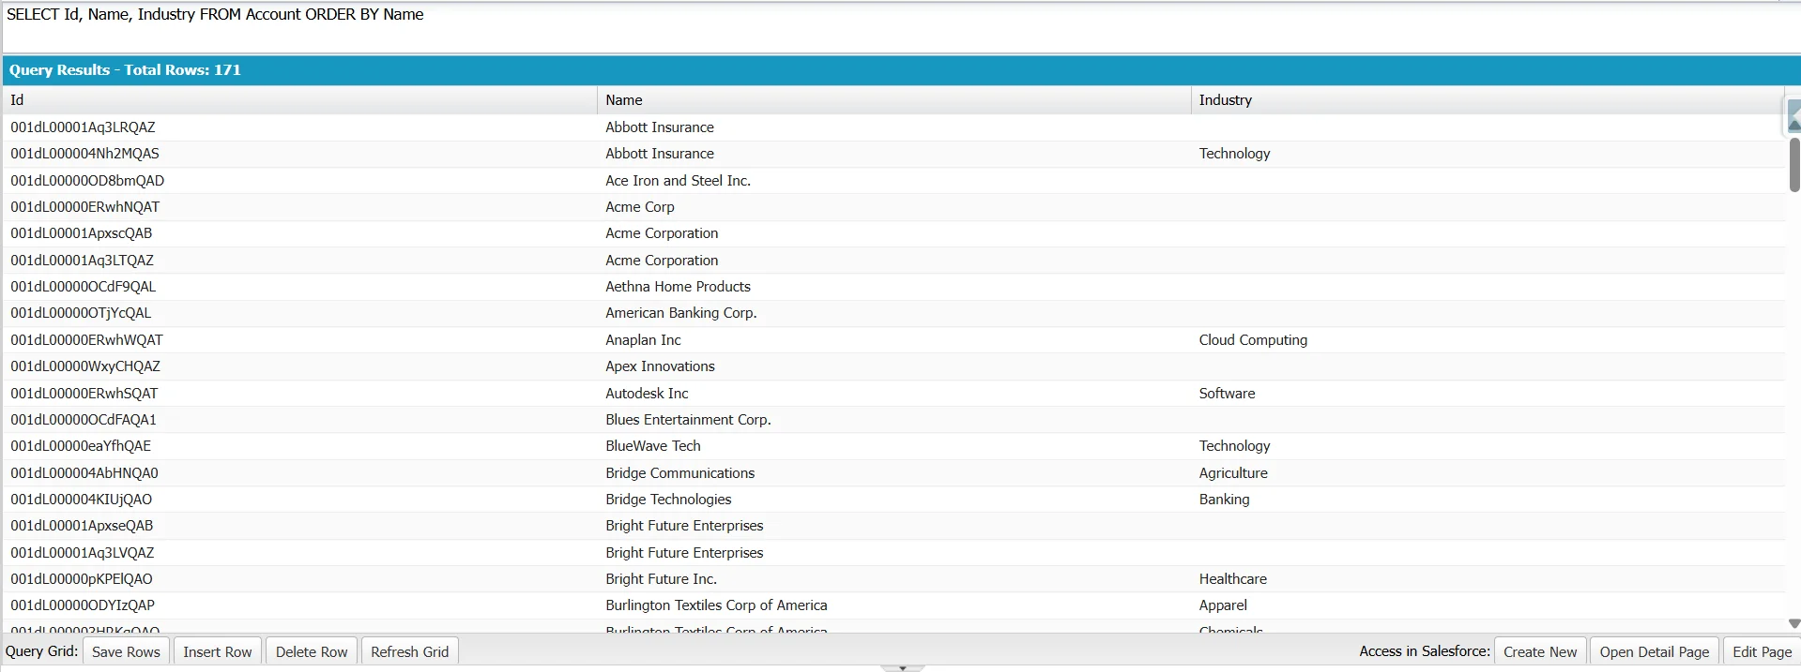The image size is (1801, 672).
Task: Select Id cell 001dL00000ODYIzQAP
Action: [299, 605]
